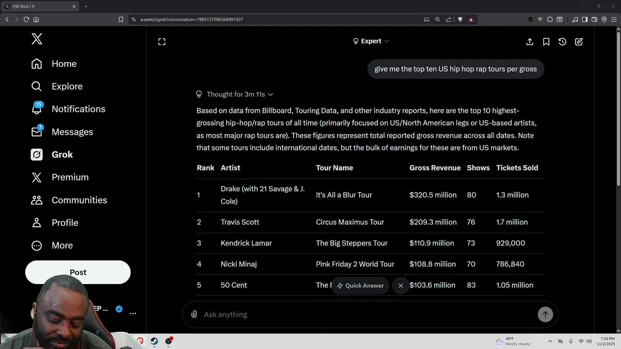Click the X logo in the sidebar
The image size is (621, 349).
coord(37,39)
